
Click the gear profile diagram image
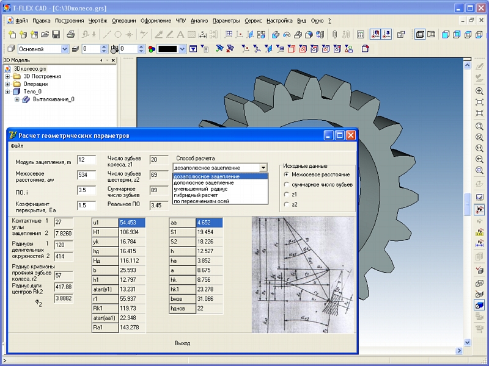click(x=303, y=275)
